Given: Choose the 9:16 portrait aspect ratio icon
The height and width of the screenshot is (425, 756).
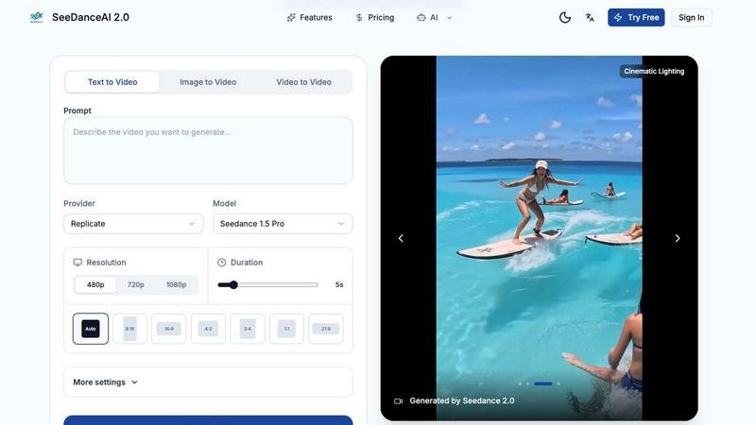Looking at the screenshot, I should [129, 329].
